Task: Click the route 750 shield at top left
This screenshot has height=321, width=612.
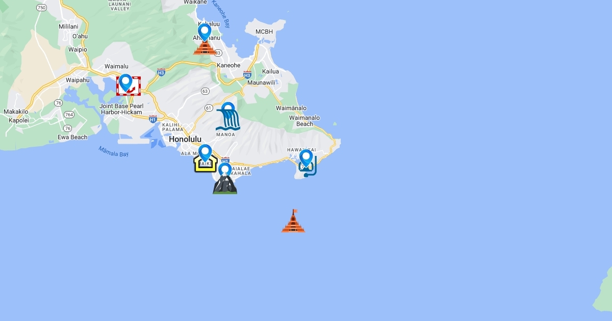Action: pyautogui.click(x=42, y=7)
